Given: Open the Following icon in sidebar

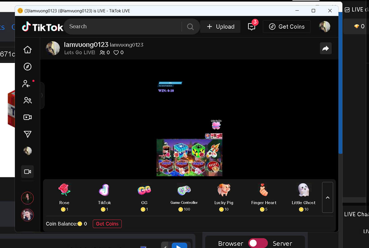Looking at the screenshot, I should pos(27,83).
